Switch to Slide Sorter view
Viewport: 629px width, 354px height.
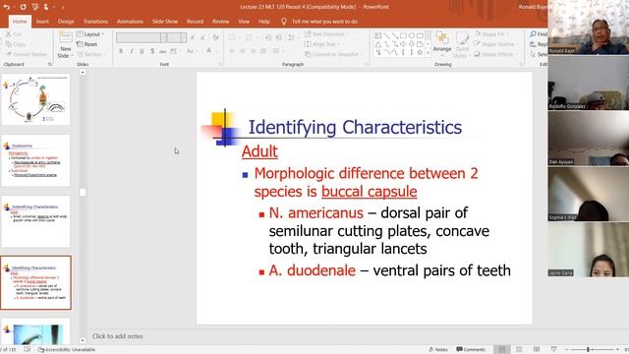pos(519,350)
